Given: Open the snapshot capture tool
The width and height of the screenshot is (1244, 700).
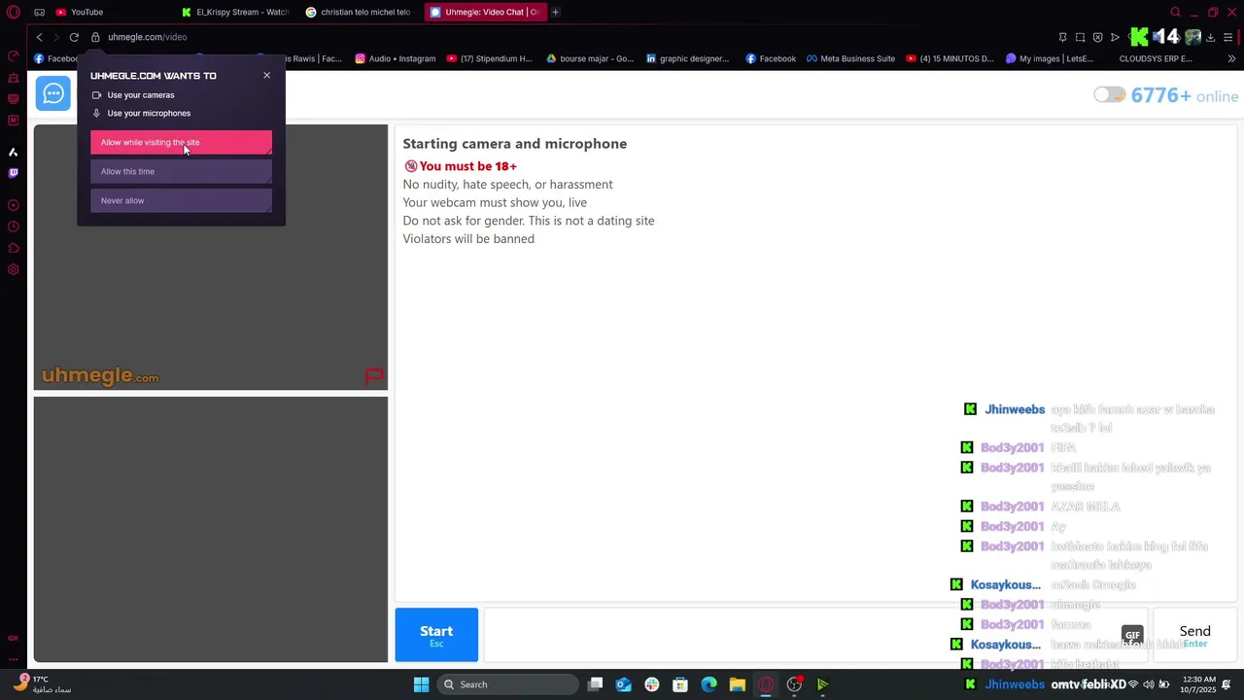Looking at the screenshot, I should [x=1080, y=37].
